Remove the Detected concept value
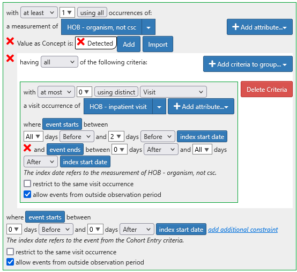This screenshot has width=297, height=272. coord(81,41)
